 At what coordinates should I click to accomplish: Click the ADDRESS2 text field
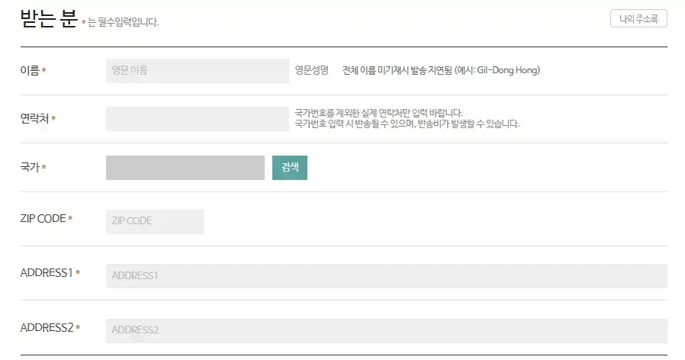coord(386,330)
